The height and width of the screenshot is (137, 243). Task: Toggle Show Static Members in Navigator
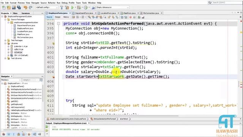click(14, 134)
